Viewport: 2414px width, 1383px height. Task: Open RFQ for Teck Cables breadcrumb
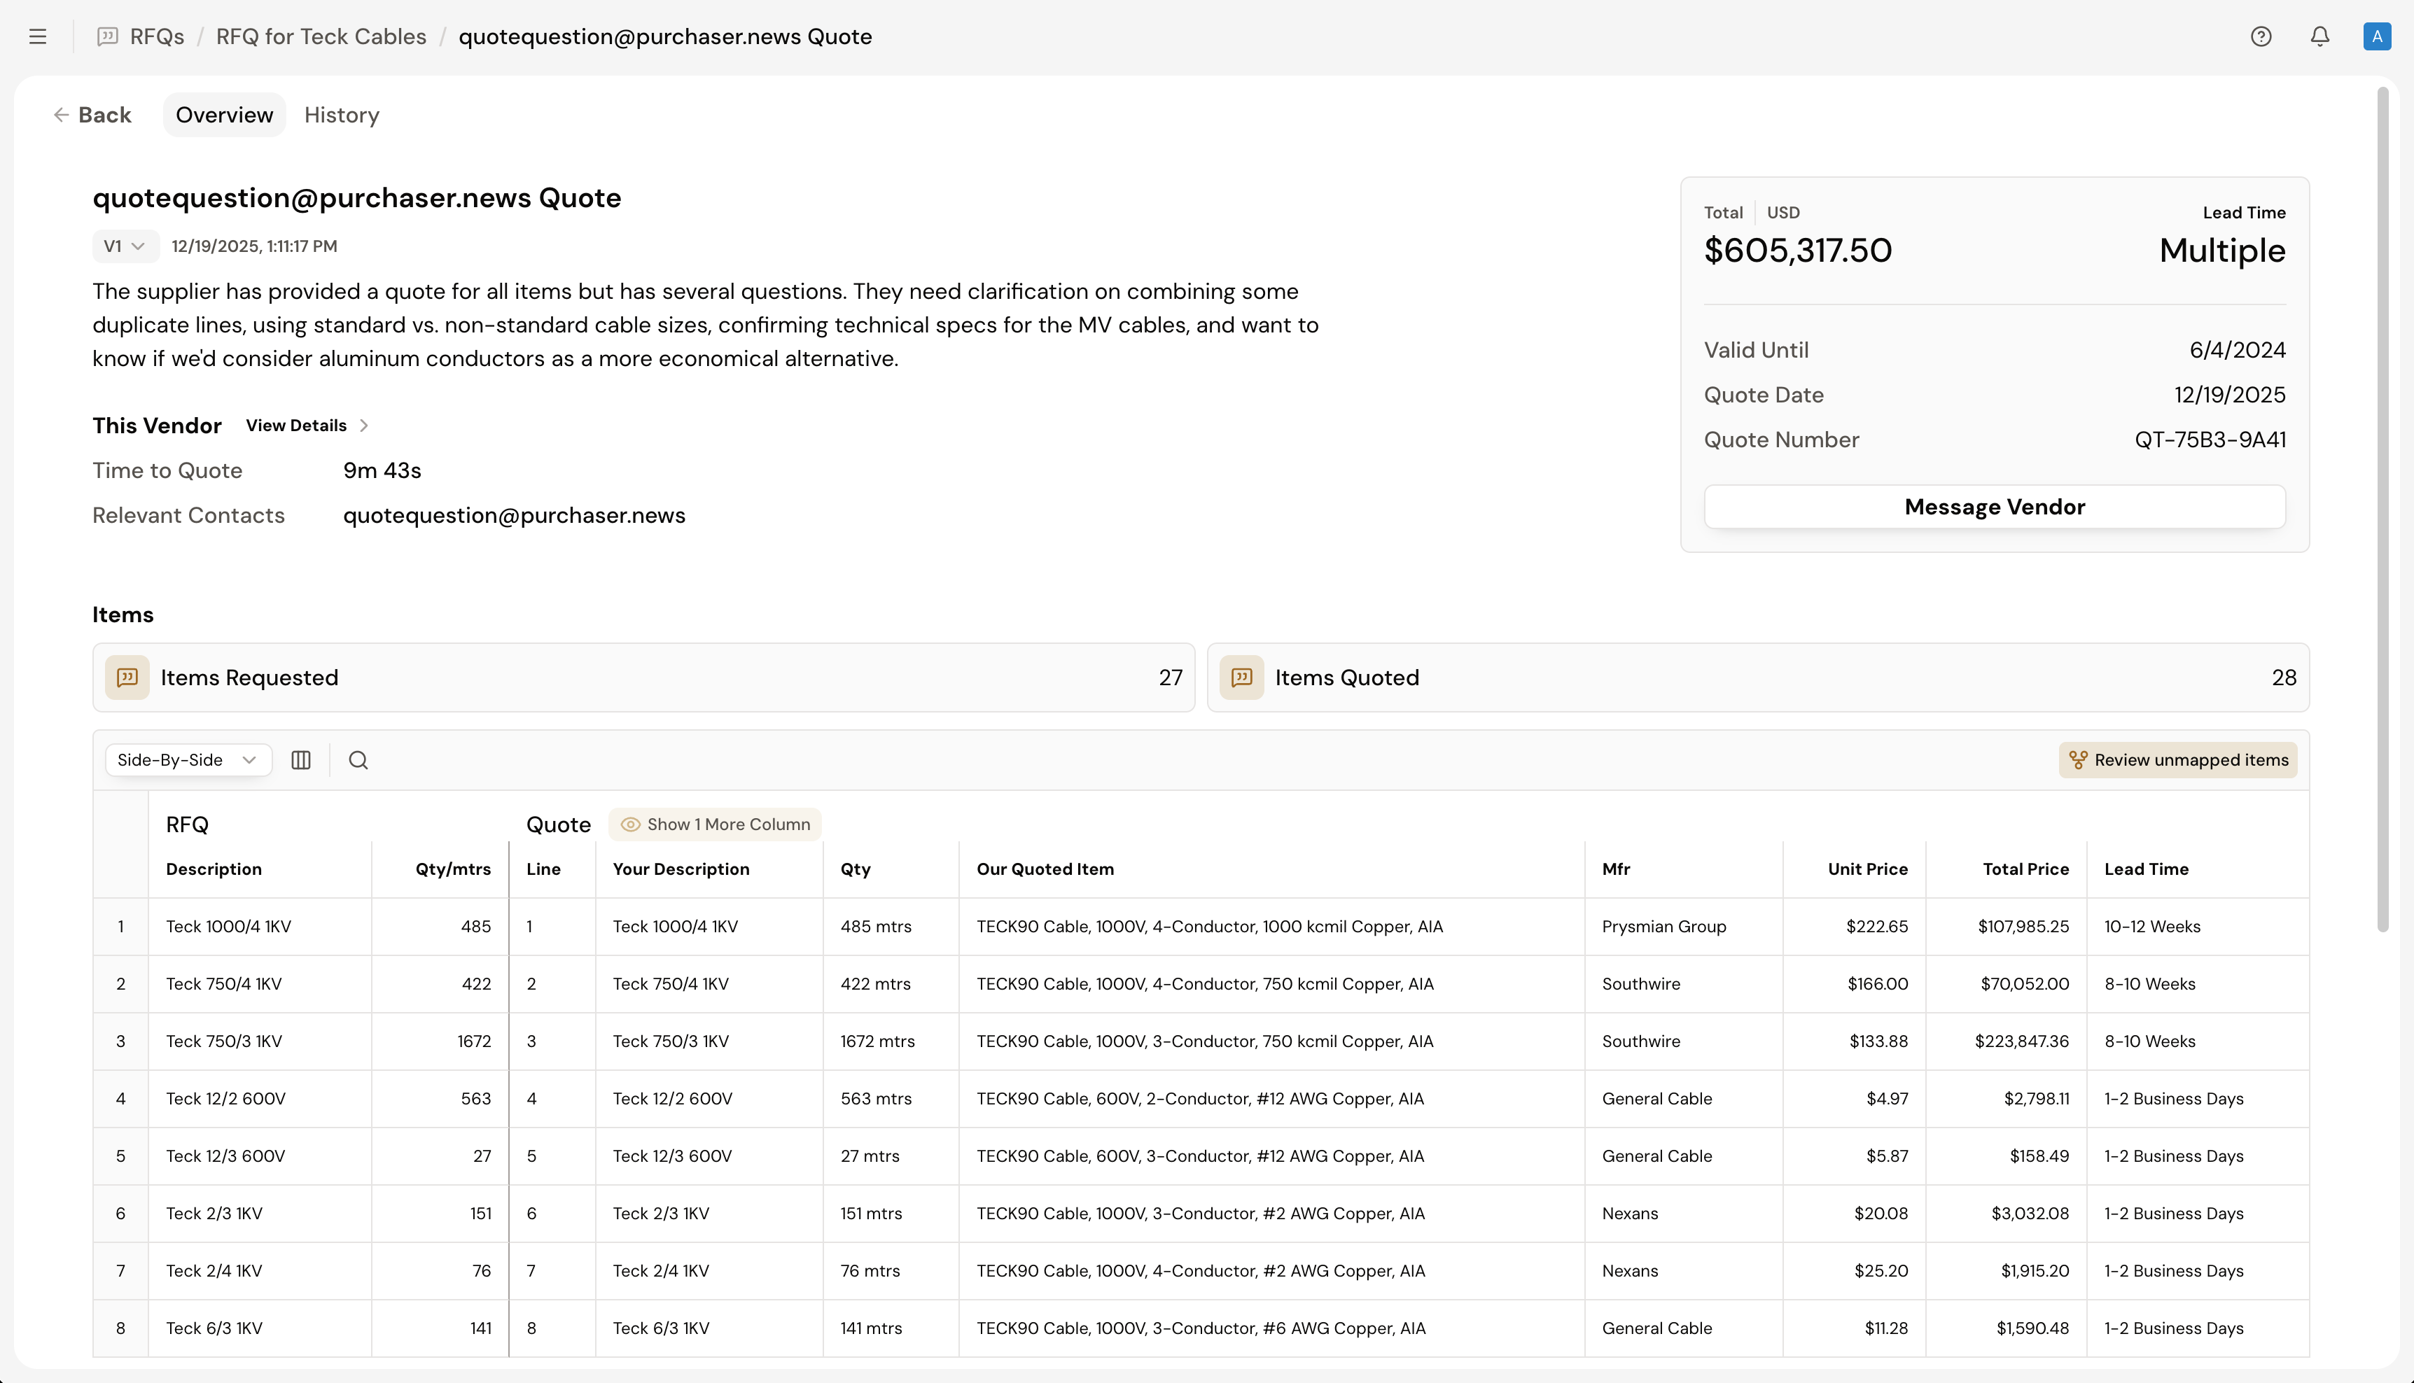(321, 36)
